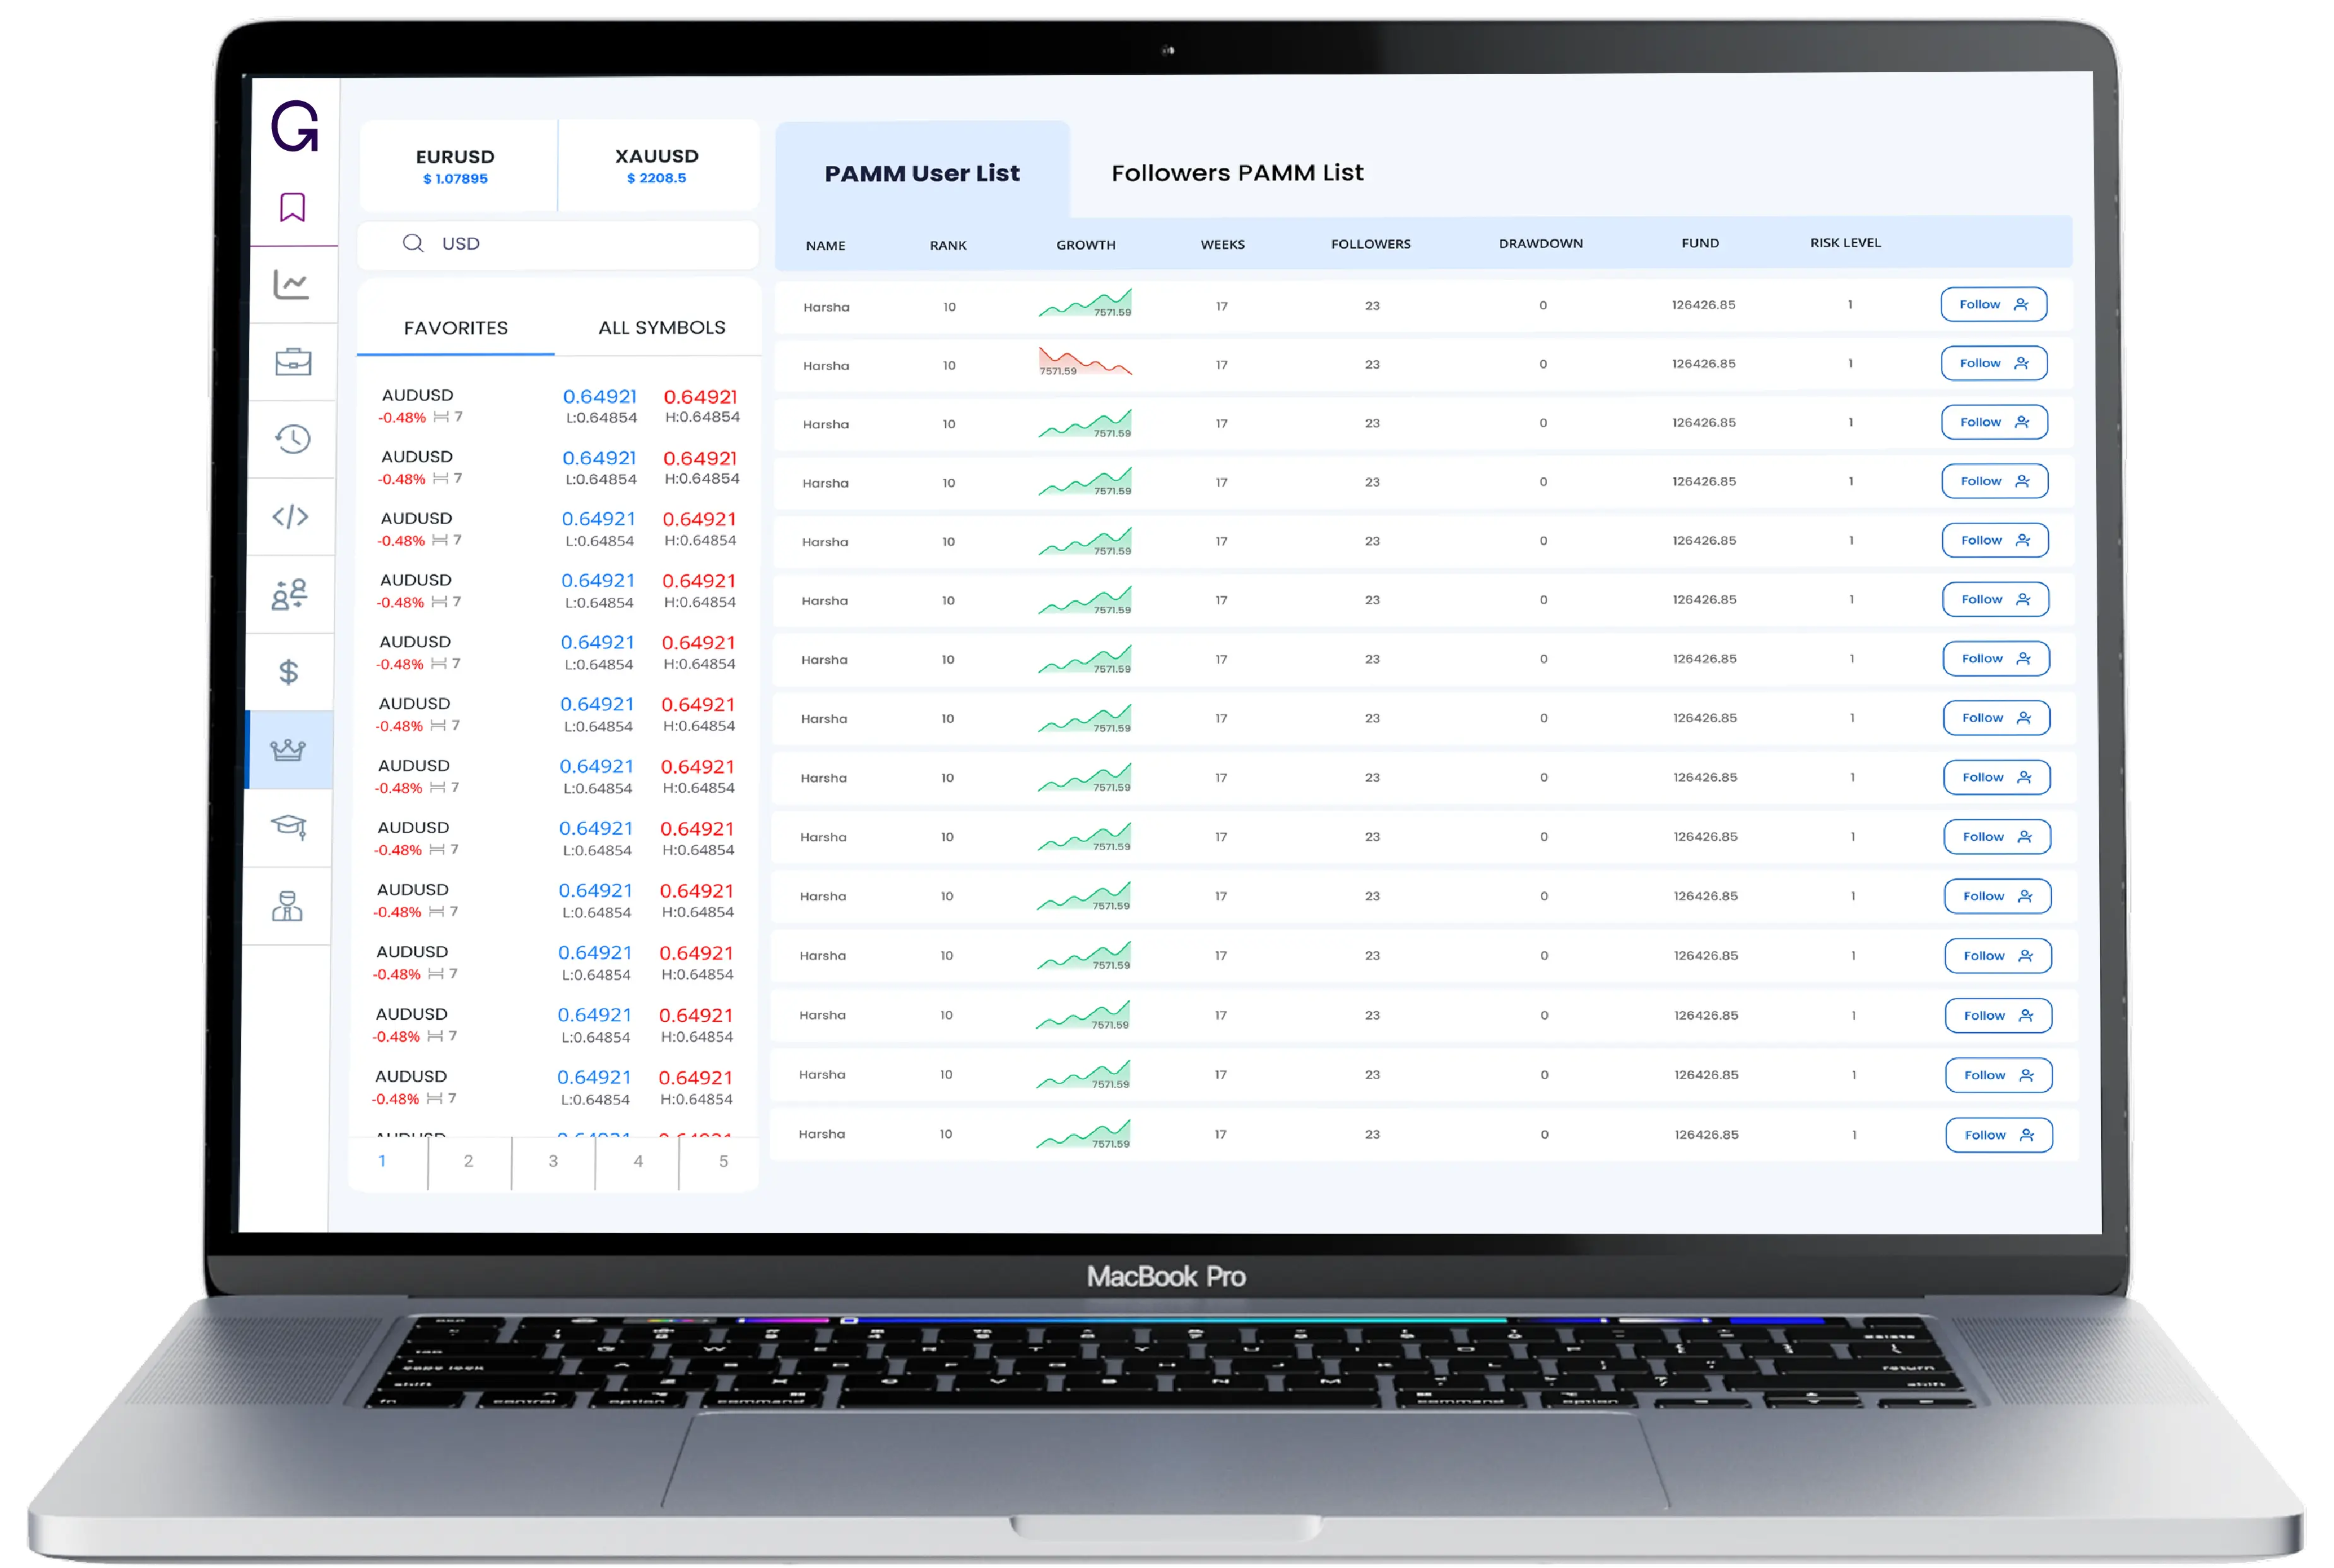Click the DRAWDOWN column header

click(x=1541, y=244)
